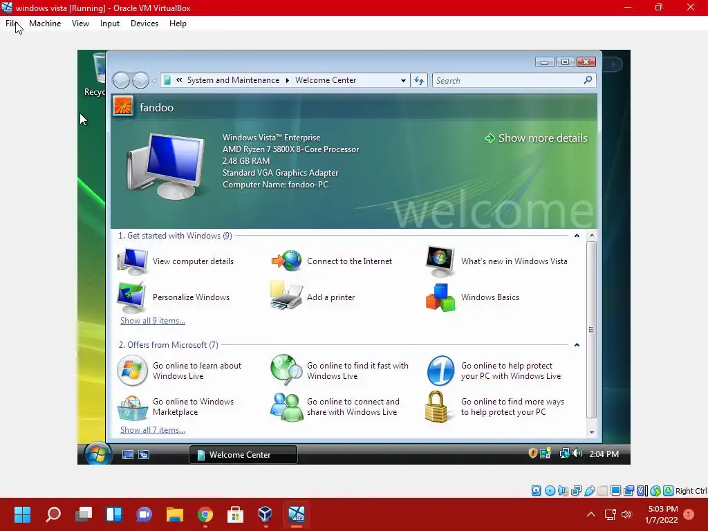This screenshot has height=531, width=708.
Task: Click the System and Maintenance breadcrumb
Action: pos(233,80)
